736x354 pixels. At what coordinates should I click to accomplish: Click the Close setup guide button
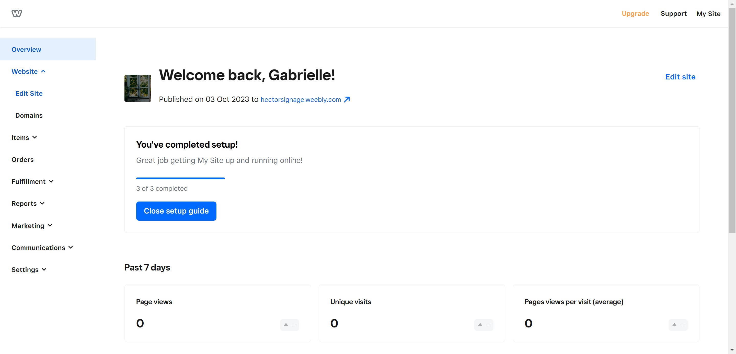[x=176, y=211]
